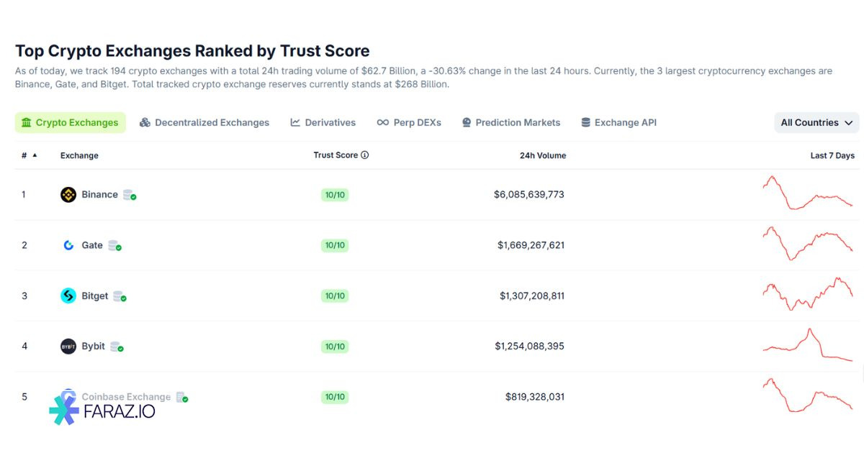
Task: Sort by rank number column arrow
Action: [35, 155]
